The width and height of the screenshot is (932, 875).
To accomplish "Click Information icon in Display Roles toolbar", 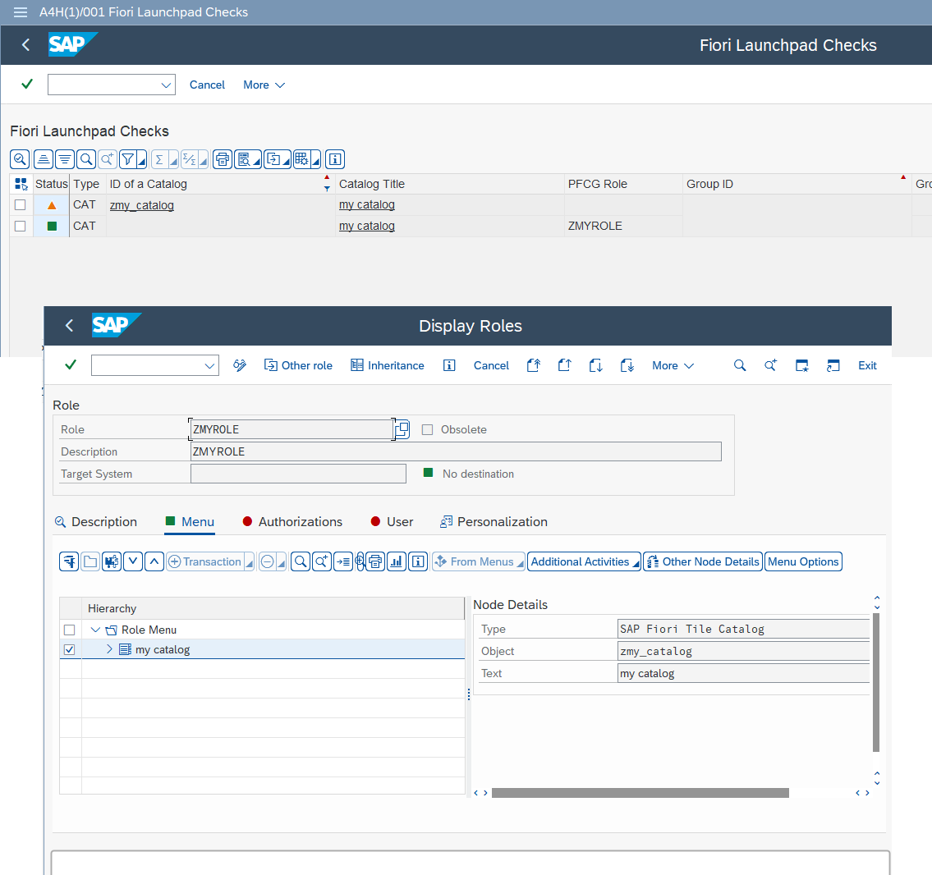I will click(x=449, y=365).
